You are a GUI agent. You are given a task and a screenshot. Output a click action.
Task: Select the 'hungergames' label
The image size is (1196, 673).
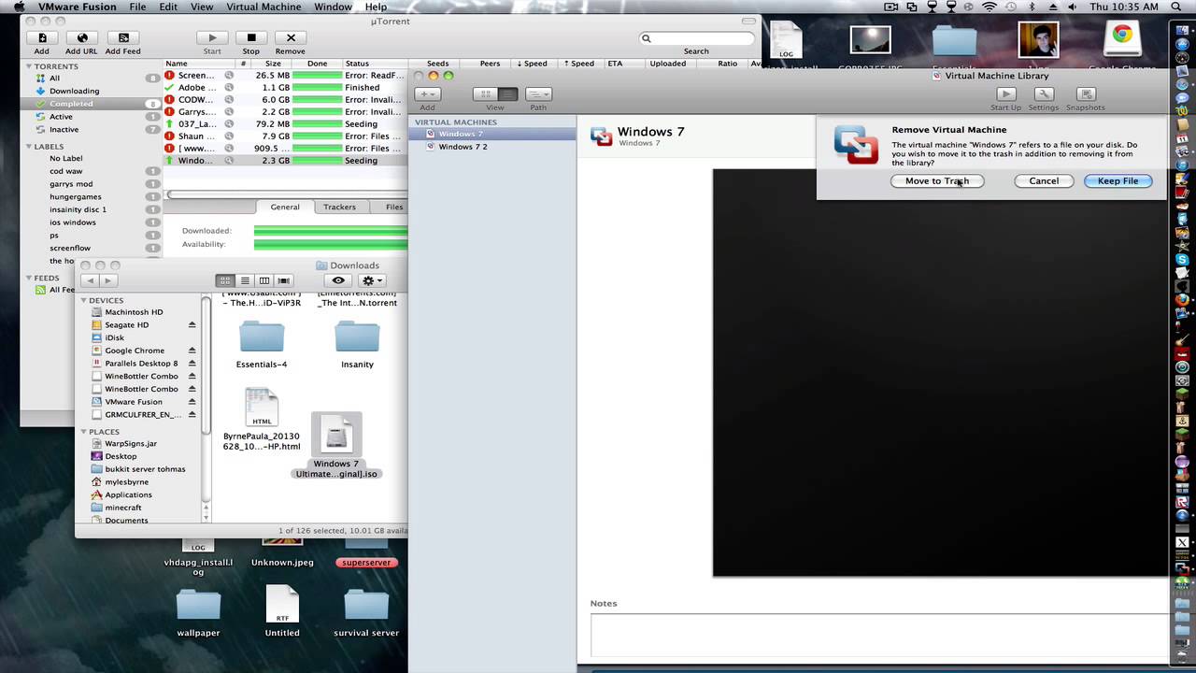(x=75, y=197)
